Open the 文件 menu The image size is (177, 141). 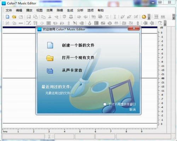pos(9,10)
